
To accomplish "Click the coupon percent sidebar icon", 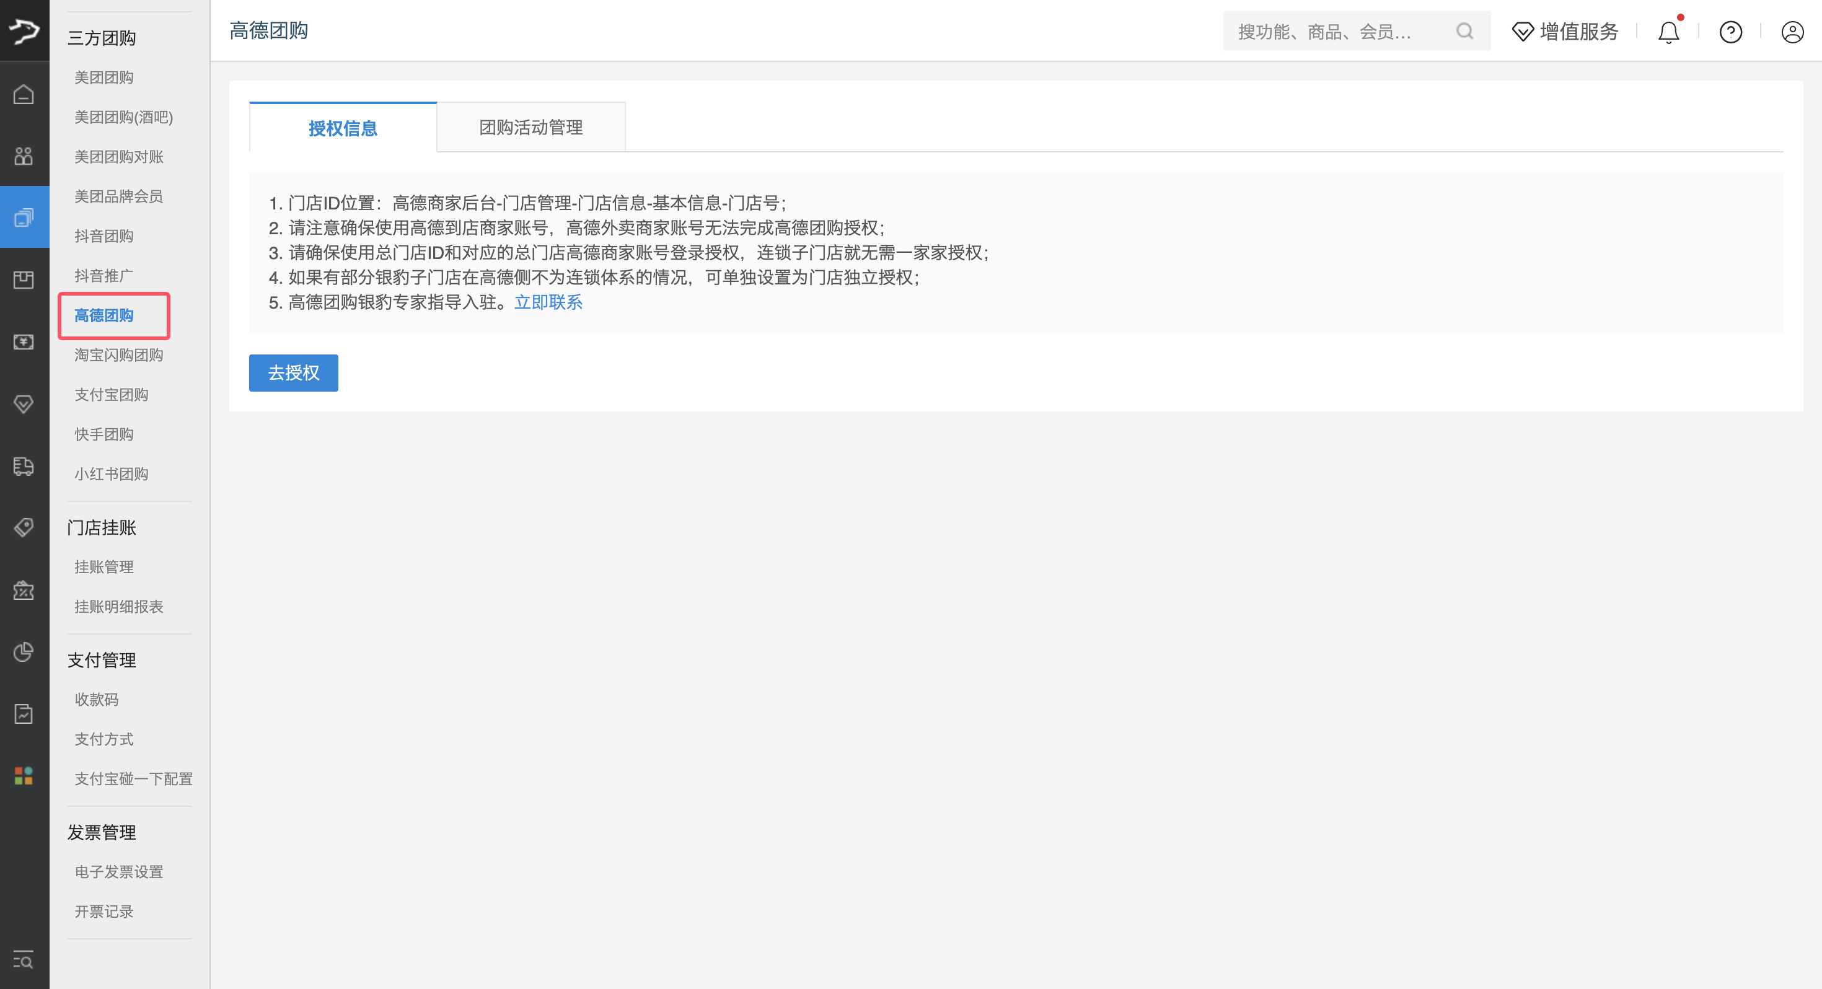I will click(24, 590).
